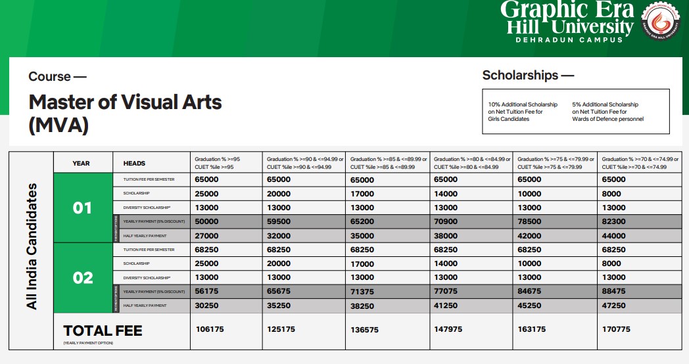689x364 pixels.
Task: Click the 10% girls candidates scholarship note
Action: [x=523, y=112]
